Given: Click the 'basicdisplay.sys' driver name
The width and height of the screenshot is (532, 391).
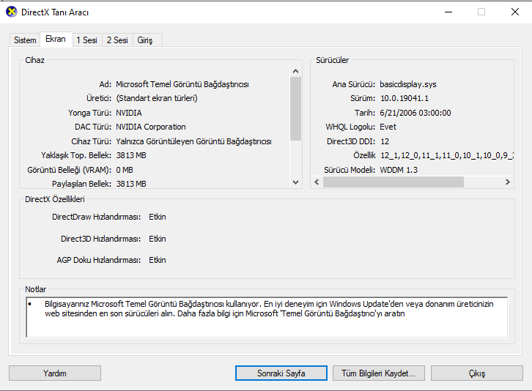Looking at the screenshot, I should tap(408, 84).
